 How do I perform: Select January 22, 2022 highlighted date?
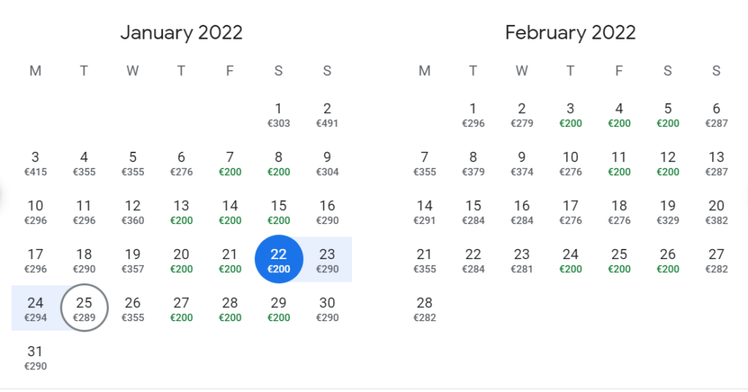[278, 260]
